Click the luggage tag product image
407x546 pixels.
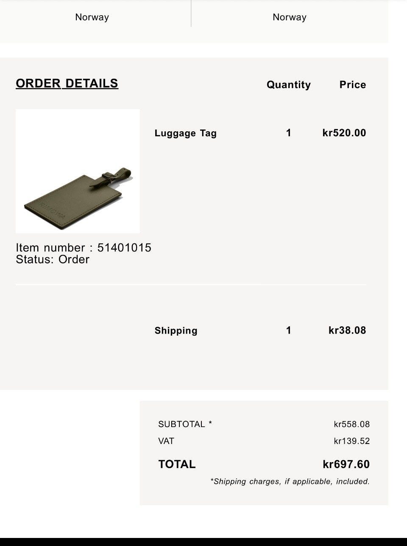[78, 171]
